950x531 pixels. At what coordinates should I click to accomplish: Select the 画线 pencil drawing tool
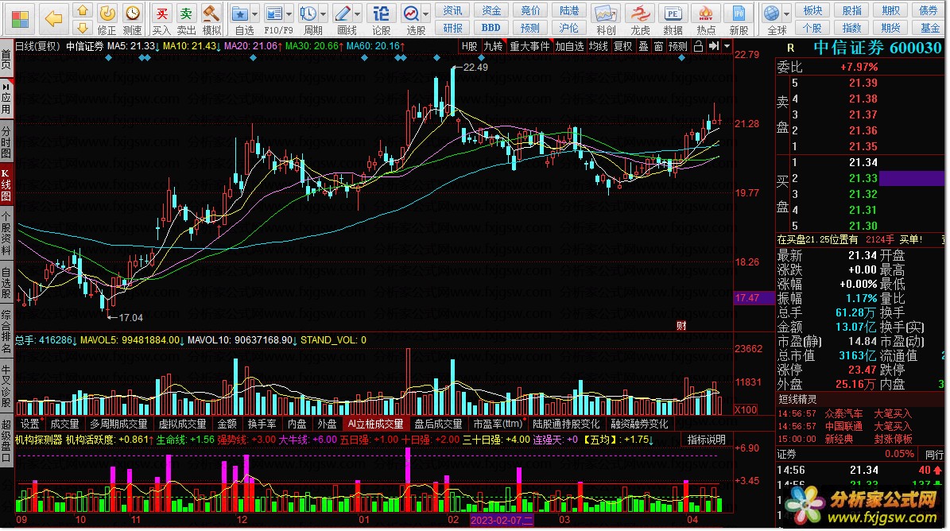click(x=343, y=14)
